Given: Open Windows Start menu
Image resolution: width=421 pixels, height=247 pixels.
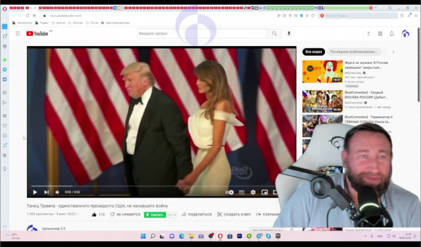Looking at the screenshot, I should point(143,236).
